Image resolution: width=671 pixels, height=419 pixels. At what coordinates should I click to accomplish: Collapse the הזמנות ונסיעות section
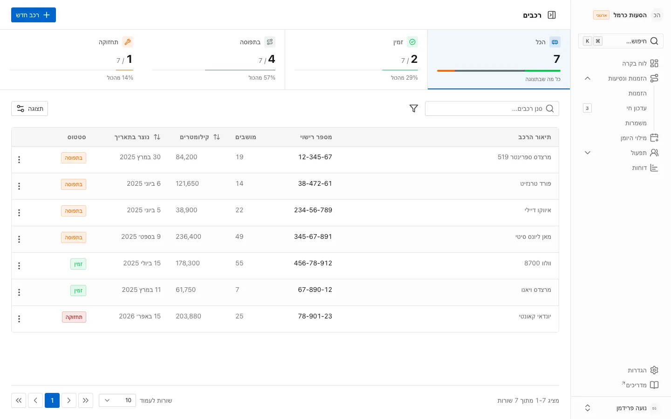[588, 78]
